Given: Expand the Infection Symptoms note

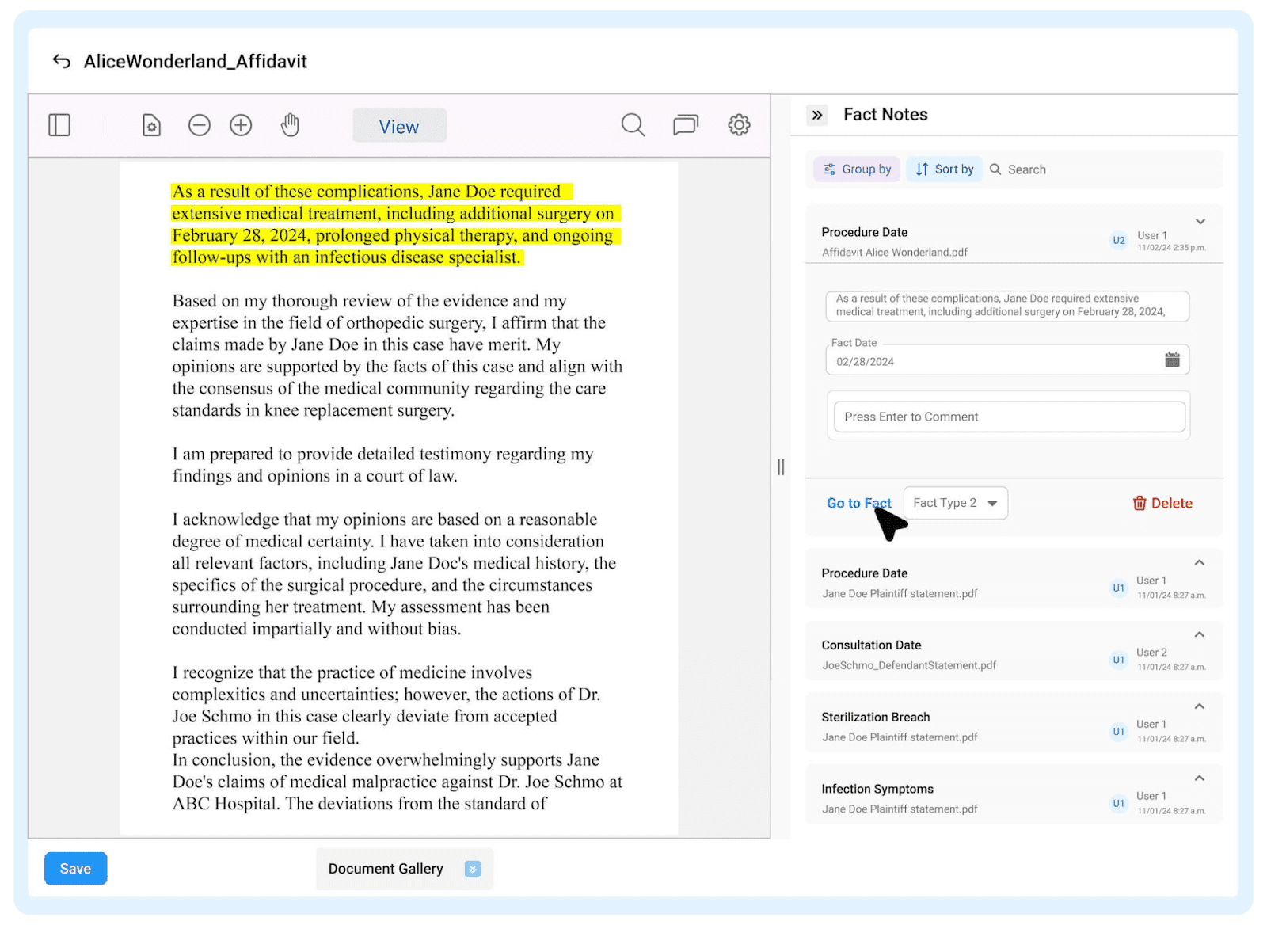Looking at the screenshot, I should tap(1200, 778).
